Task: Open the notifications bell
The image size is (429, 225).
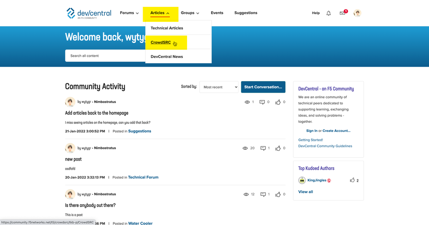Action: click(x=328, y=13)
